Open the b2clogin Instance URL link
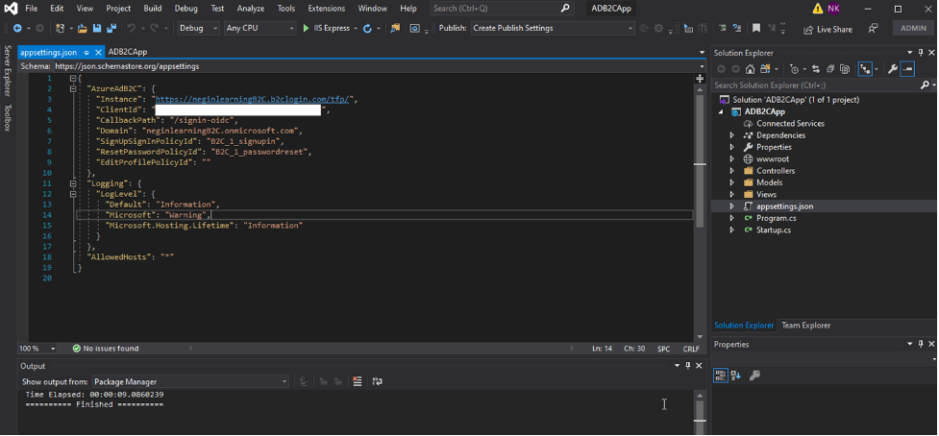939x436 pixels. 253,99
